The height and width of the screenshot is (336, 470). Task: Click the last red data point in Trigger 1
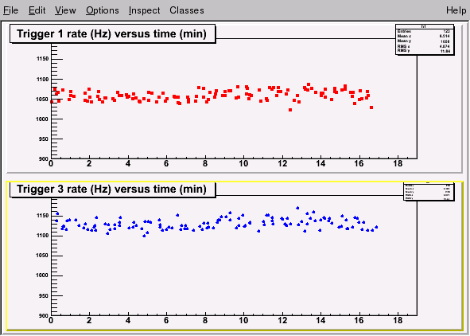371,107
